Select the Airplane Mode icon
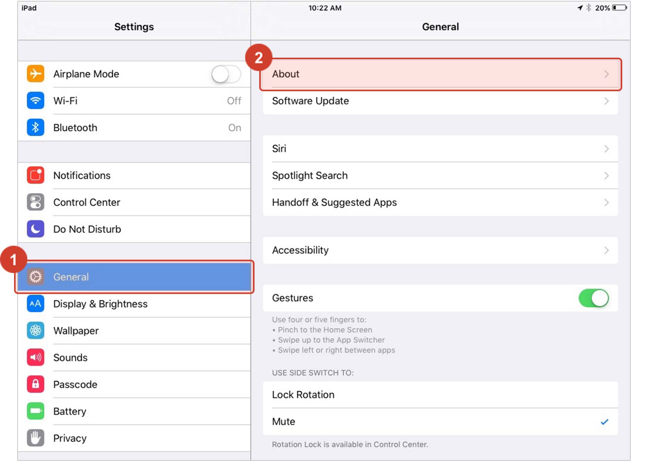The width and height of the screenshot is (648, 461). coord(35,74)
